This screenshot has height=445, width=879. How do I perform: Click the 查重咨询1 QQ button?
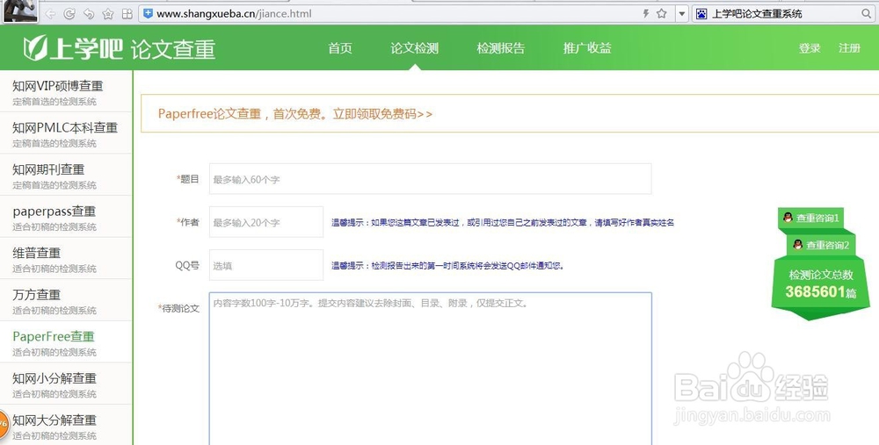pos(811,218)
